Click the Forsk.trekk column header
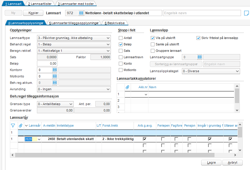 [x=118, y=125]
